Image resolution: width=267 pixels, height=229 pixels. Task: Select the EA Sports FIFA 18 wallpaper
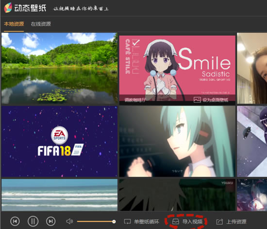[x=59, y=141]
